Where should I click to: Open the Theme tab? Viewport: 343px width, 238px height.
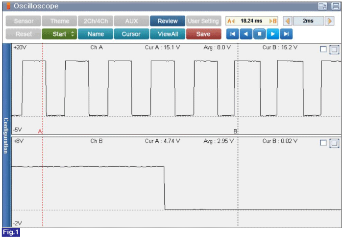coord(59,21)
